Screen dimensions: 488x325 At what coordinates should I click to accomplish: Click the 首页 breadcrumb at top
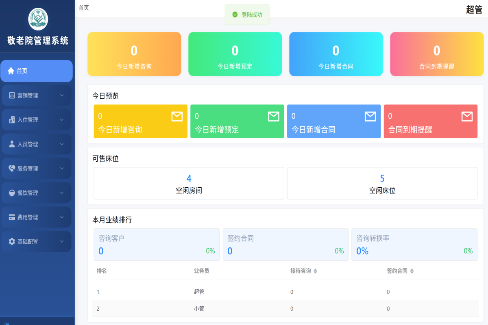(84, 7)
